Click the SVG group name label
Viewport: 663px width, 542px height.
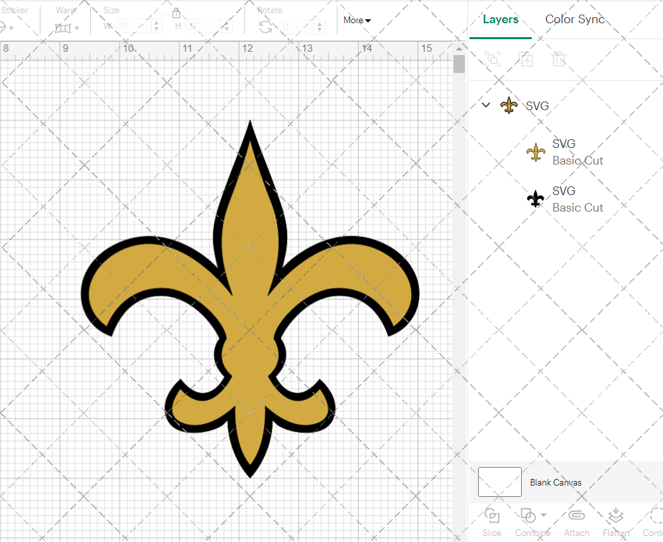coord(537,105)
